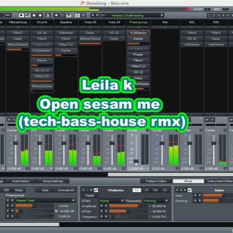Click the LFO Amplitude slider
The height and width of the screenshot is (233, 233).
tap(128, 206)
